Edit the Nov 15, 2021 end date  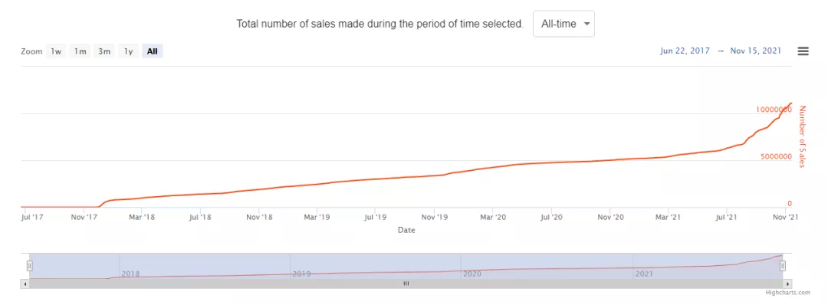756,51
